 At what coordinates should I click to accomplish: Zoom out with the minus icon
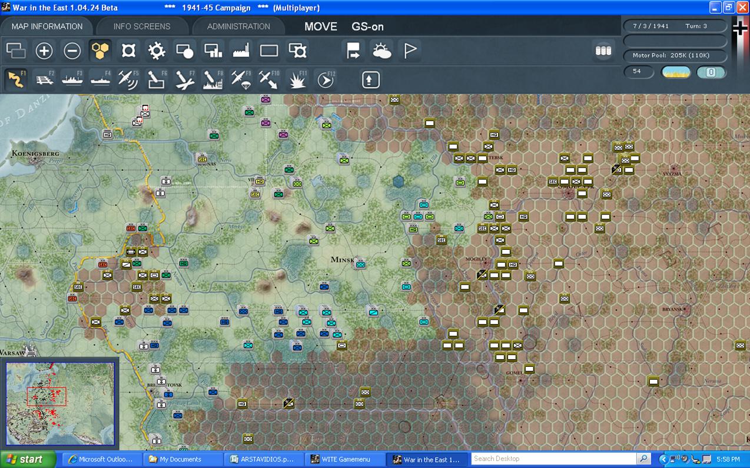pyautogui.click(x=72, y=51)
